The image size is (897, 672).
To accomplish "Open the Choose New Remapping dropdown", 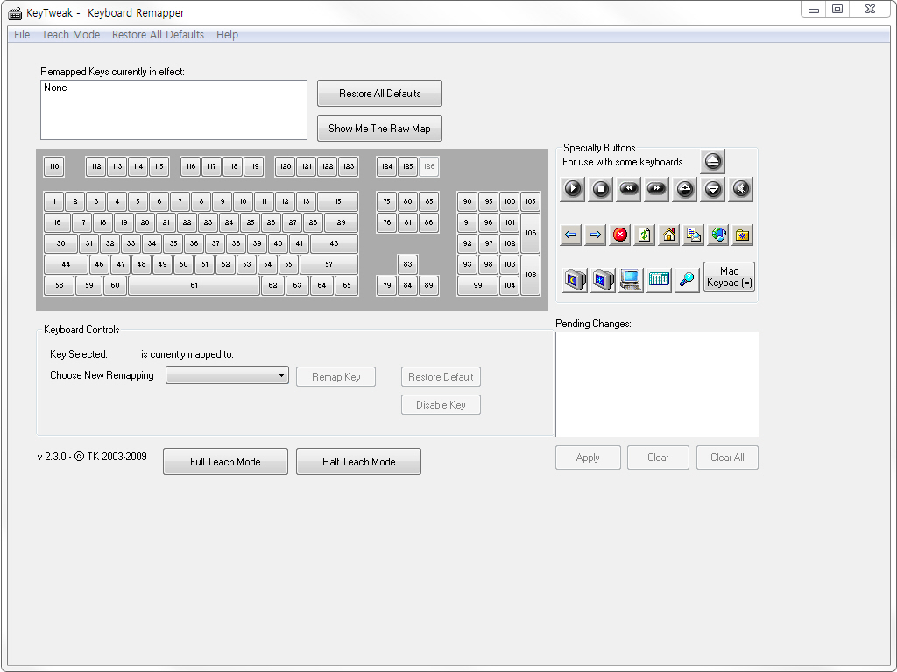I will [x=227, y=375].
